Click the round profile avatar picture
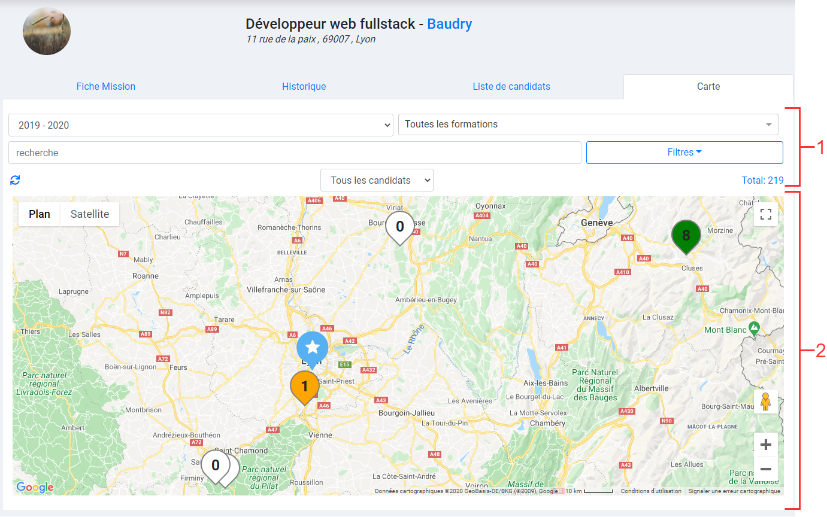827x517 pixels. coord(47,31)
